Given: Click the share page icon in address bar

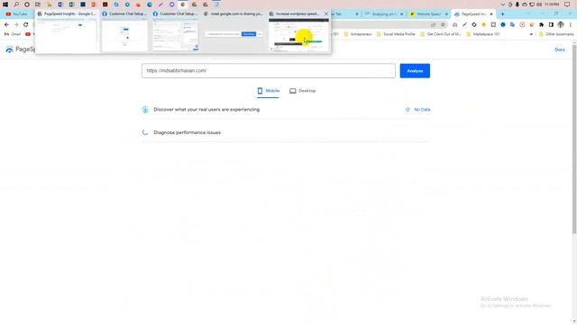Looking at the screenshot, I should point(433,24).
